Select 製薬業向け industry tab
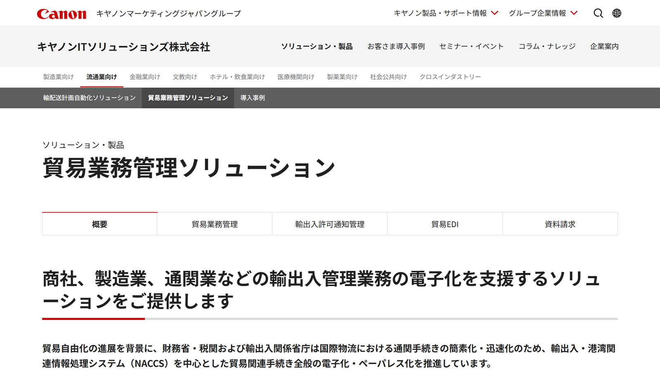The width and height of the screenshot is (660, 371). click(x=342, y=77)
